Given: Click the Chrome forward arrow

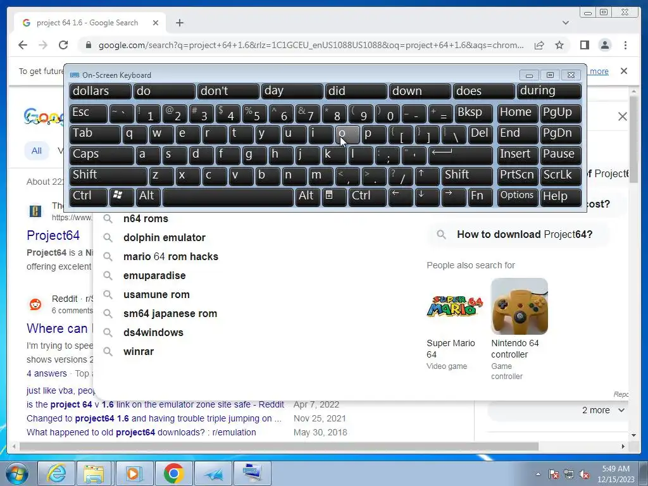Looking at the screenshot, I should [43, 45].
